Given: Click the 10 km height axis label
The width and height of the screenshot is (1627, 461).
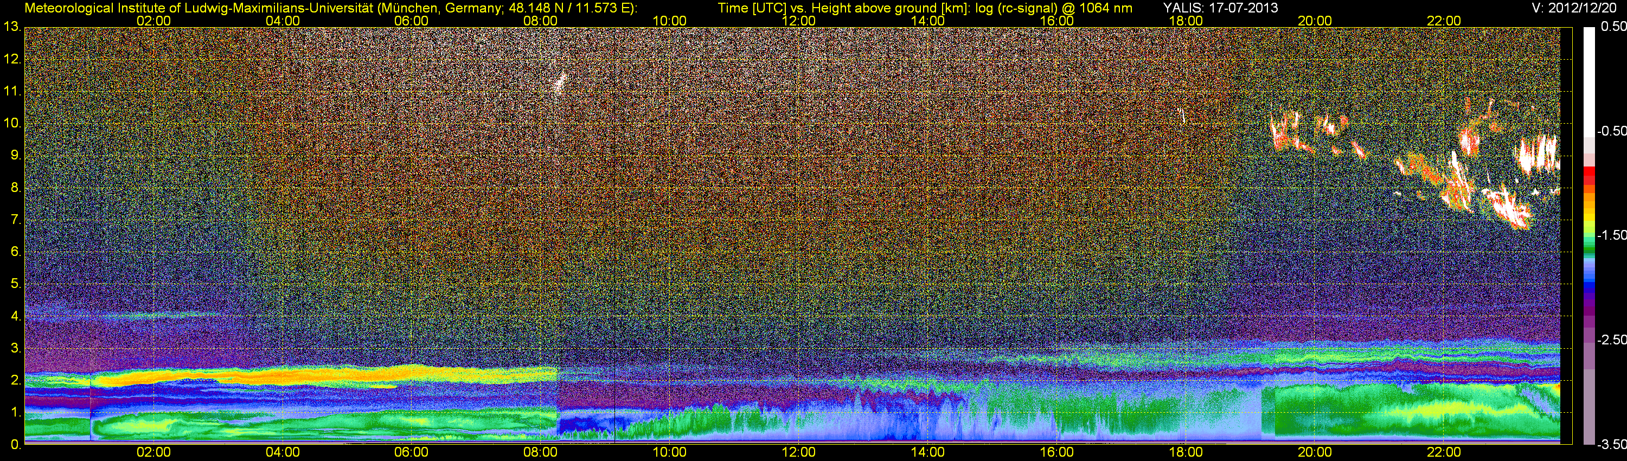Looking at the screenshot, I should pyautogui.click(x=11, y=123).
